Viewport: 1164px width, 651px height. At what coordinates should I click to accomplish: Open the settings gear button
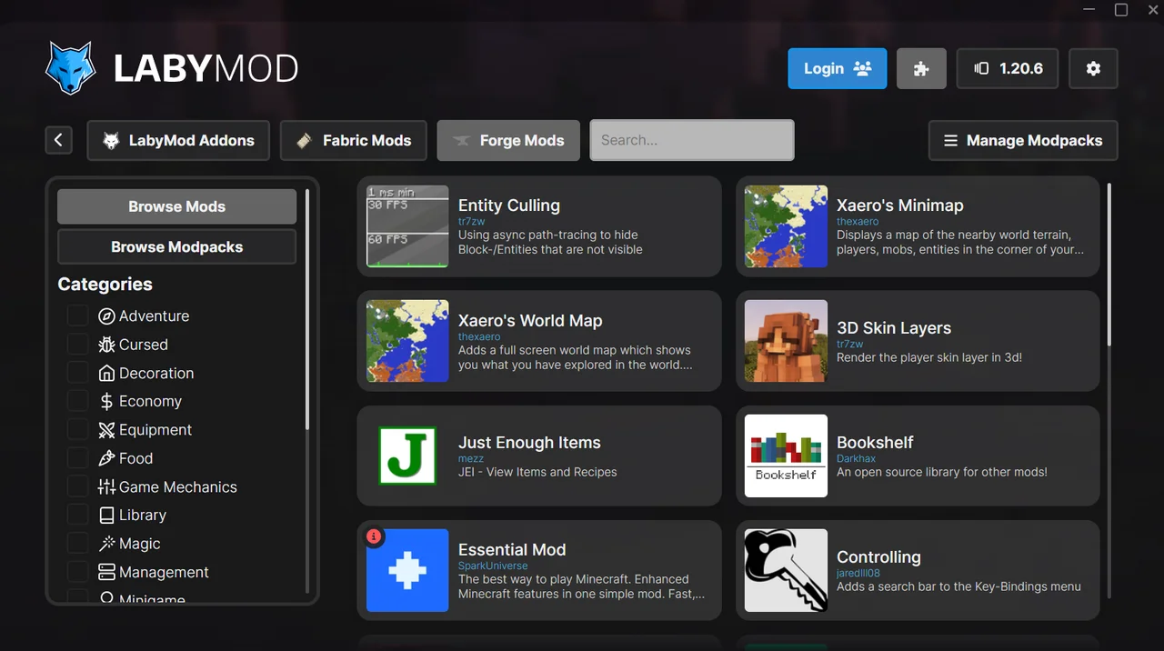(1093, 68)
